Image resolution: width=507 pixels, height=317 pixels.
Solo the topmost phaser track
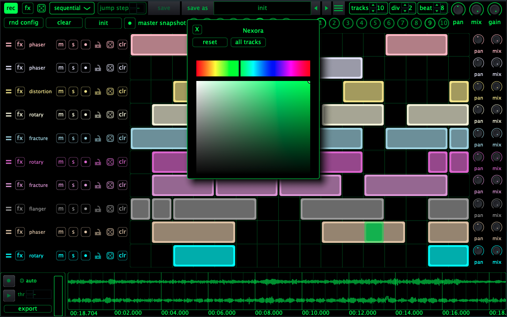pos(73,44)
